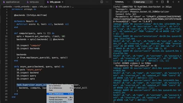Kill terminal with the trash icon
Viewport: 183px width, 103px height.
[x=168, y=2]
